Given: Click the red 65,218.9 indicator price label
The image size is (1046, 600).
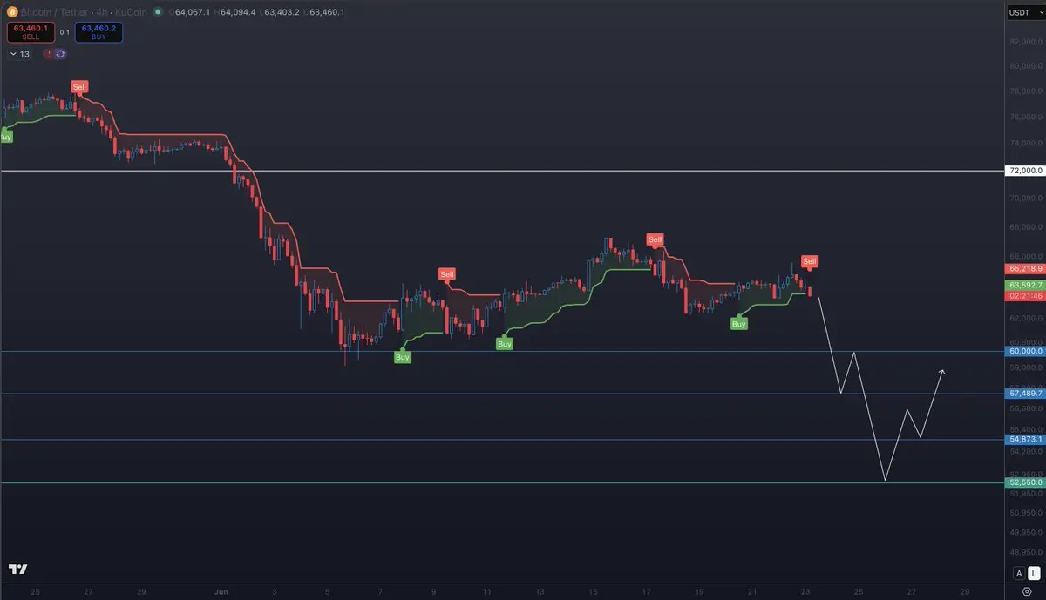Looking at the screenshot, I should pyautogui.click(x=1024, y=269).
